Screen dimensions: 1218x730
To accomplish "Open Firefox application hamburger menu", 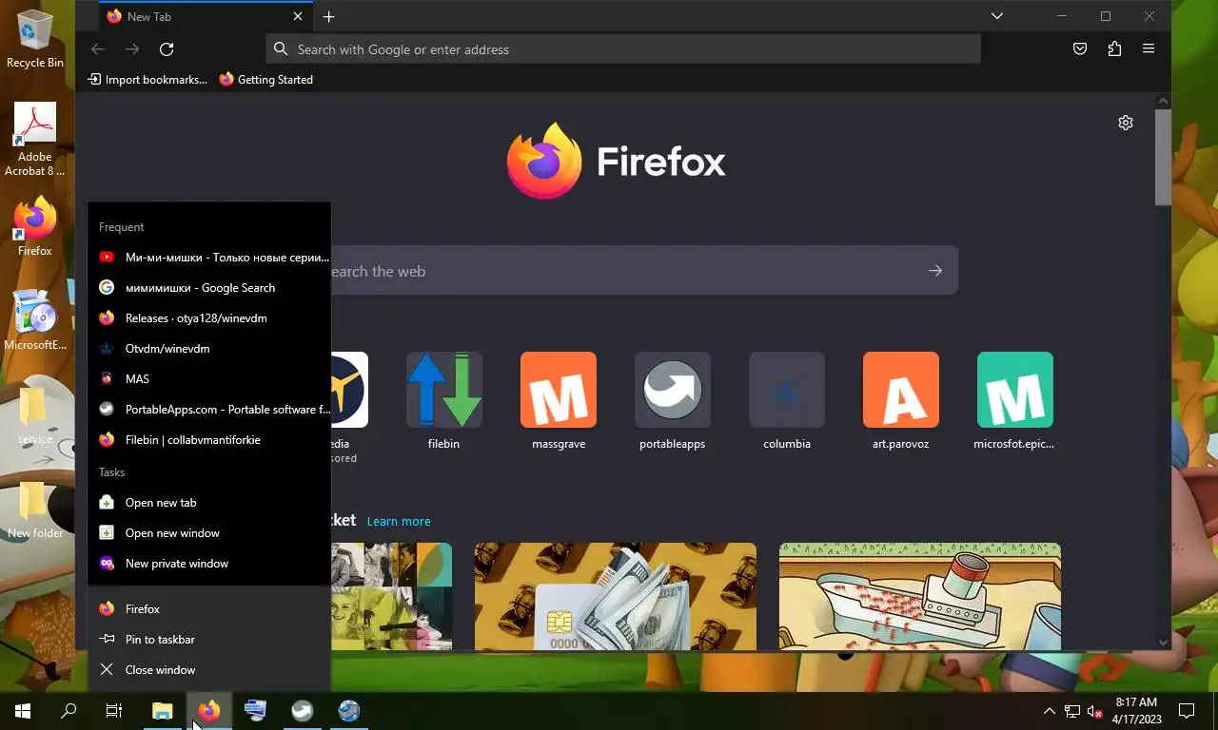I will coord(1149,49).
